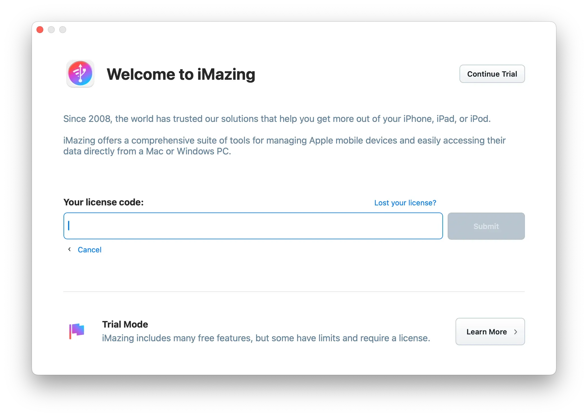Click the green zoom window button

(x=63, y=30)
